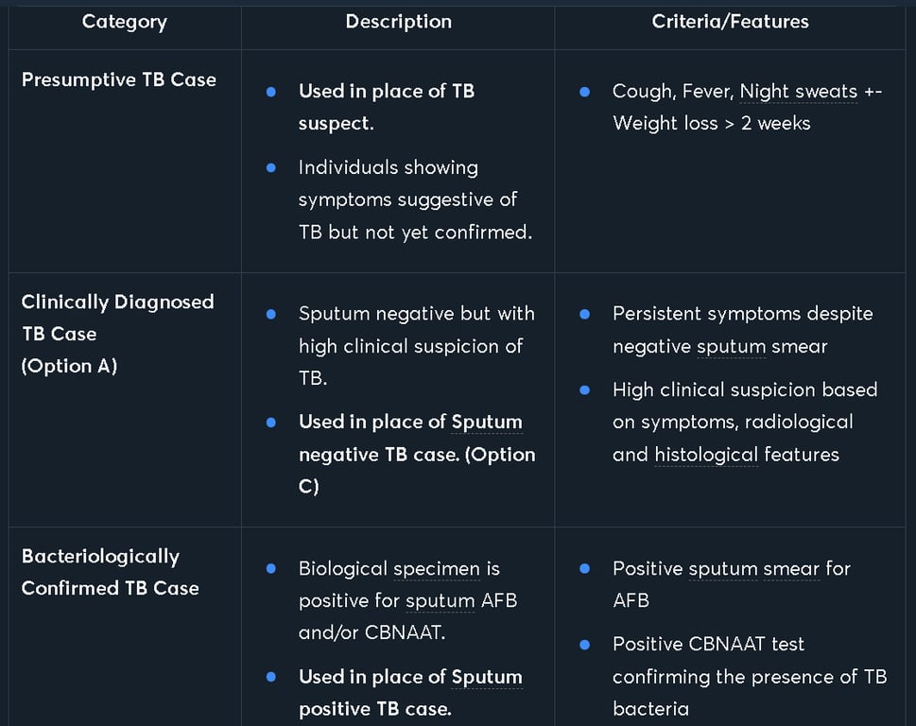Viewport: 916px width, 726px height.
Task: Click 'Persistent symptoms despite negative sputum smear' text
Action: (x=742, y=330)
